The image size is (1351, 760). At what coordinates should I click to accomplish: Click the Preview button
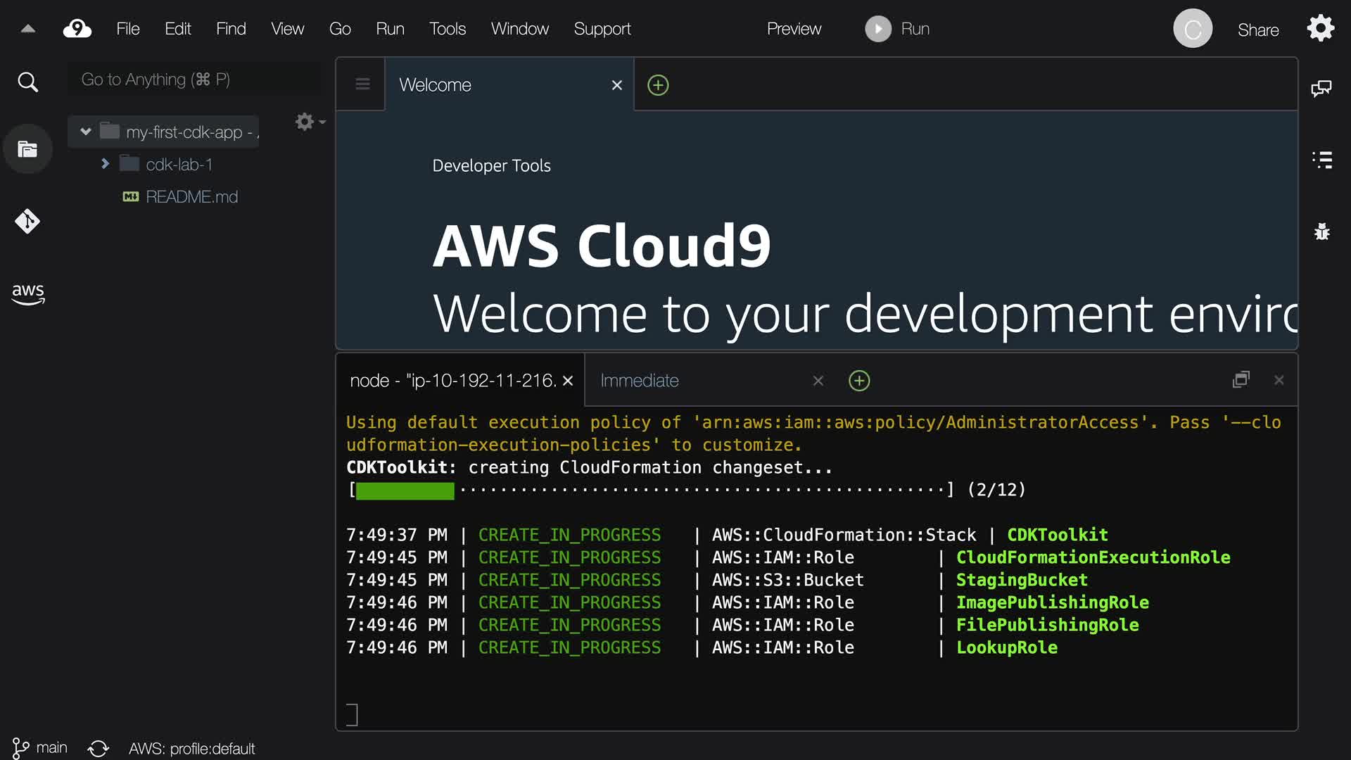point(794,29)
